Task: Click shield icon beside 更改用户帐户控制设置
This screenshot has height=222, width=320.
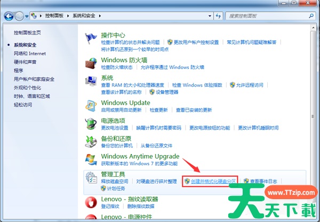Action: click(170, 42)
